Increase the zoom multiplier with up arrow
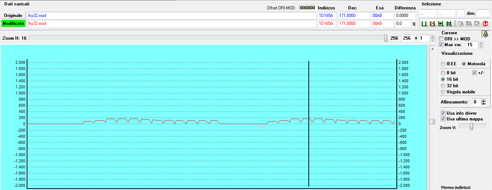Screen dimensions: 492x190 [433, 36]
